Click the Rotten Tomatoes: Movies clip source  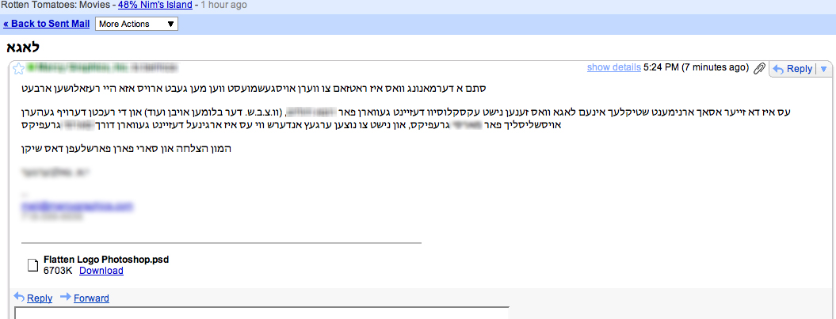point(55,5)
